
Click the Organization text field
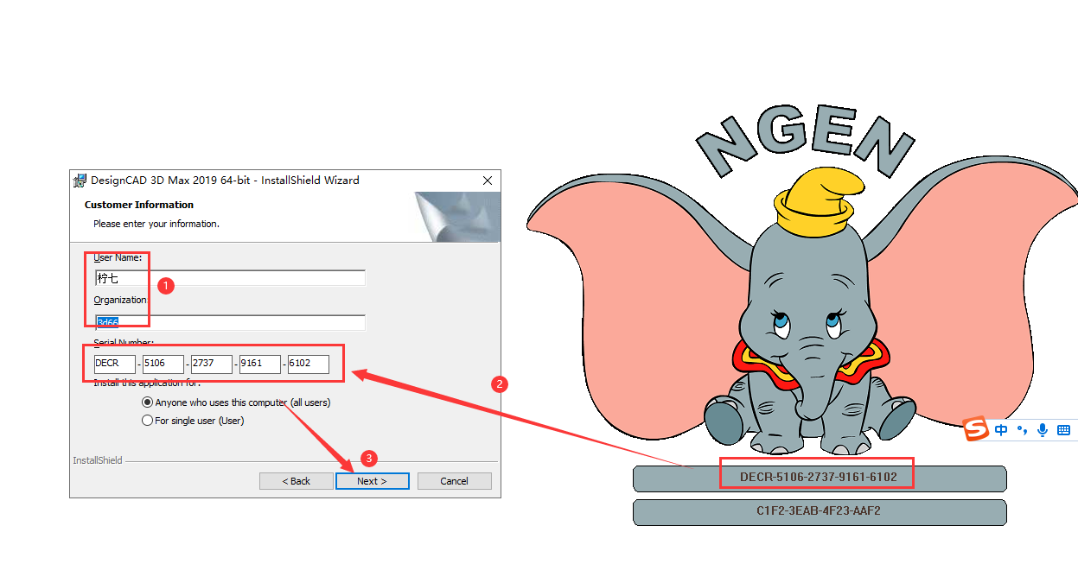(x=230, y=322)
